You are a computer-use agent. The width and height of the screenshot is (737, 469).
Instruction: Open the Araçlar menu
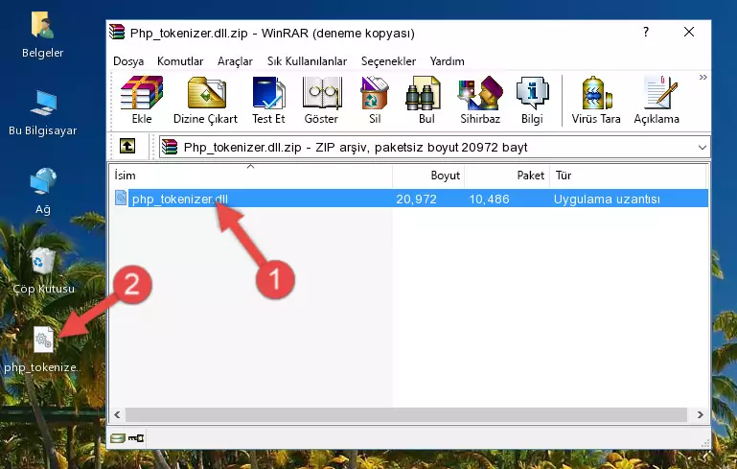pos(235,61)
